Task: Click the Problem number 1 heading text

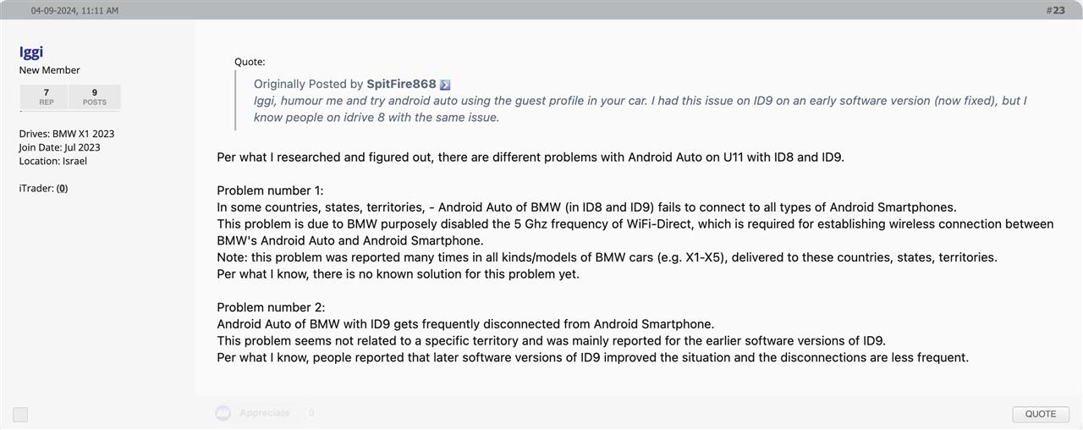Action: [271, 190]
